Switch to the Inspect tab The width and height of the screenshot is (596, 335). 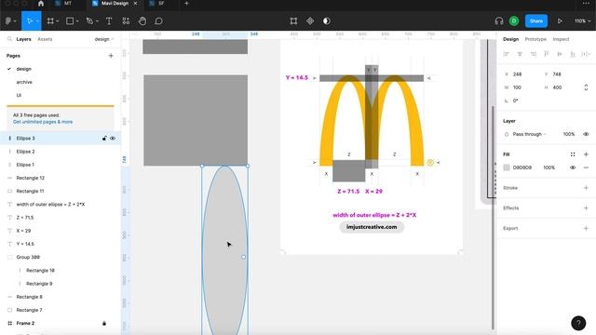click(561, 39)
